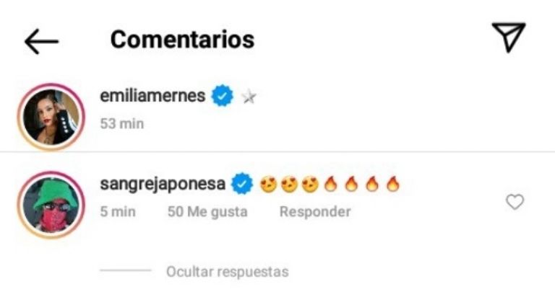Image resolution: width=555 pixels, height=305 pixels.
Task: Open sangrejaponesa's green hat avatar
Action: pyautogui.click(x=51, y=205)
